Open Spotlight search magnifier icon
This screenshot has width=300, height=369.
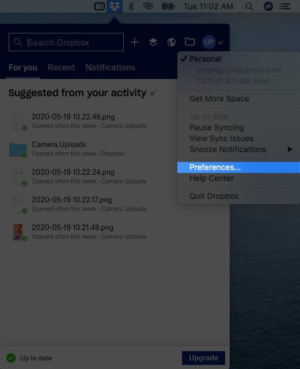pos(249,6)
